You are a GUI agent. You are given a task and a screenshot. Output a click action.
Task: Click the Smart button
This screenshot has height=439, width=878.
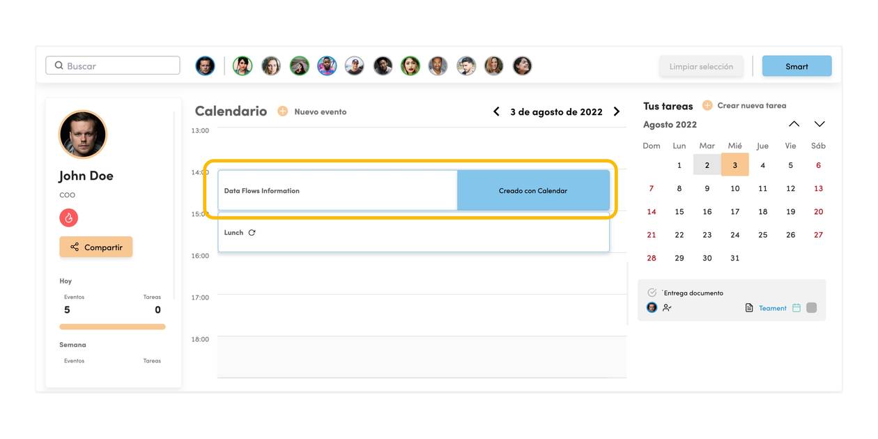pyautogui.click(x=796, y=66)
